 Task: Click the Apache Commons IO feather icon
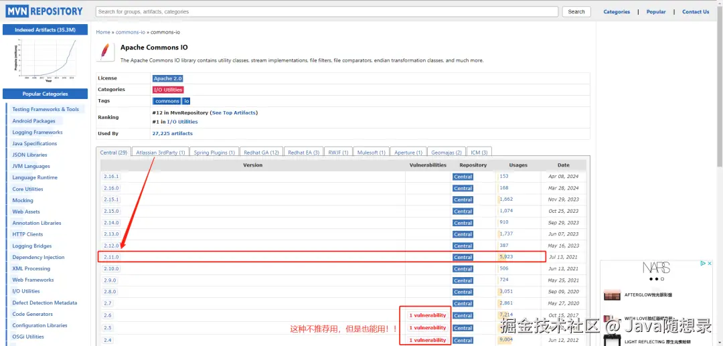coord(106,52)
